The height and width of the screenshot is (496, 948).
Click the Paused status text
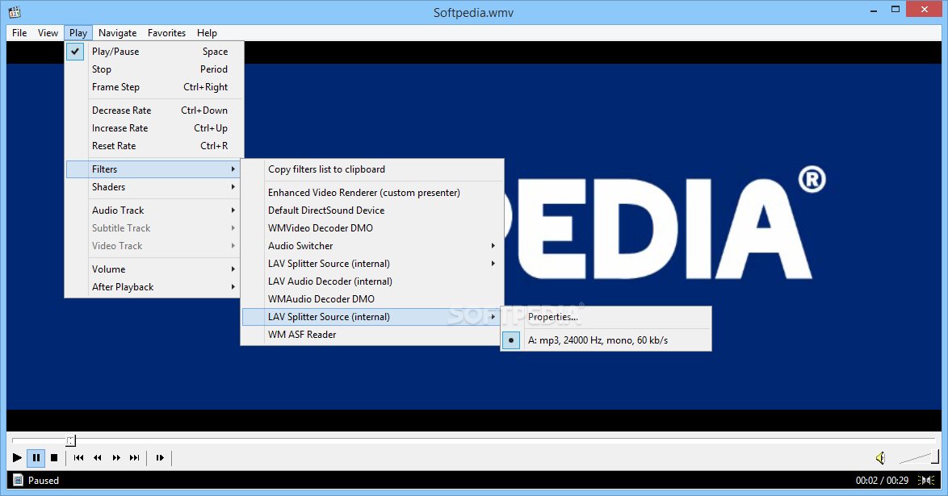pos(44,481)
